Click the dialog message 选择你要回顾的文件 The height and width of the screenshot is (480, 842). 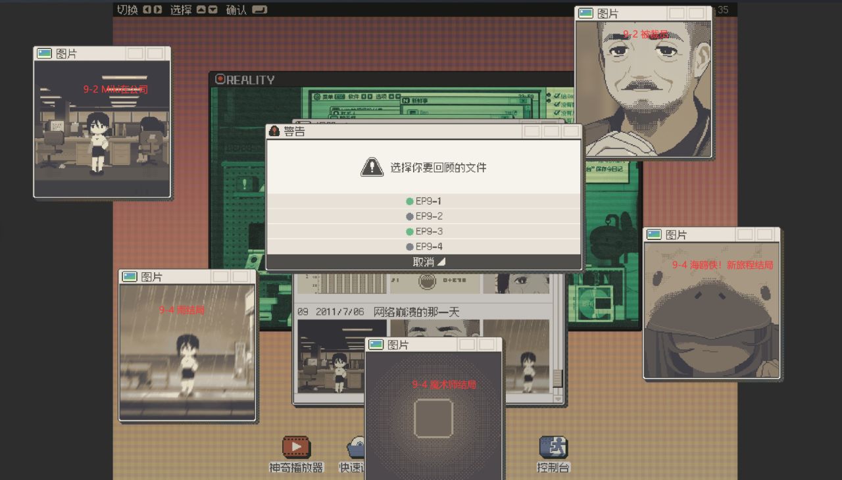coord(439,168)
